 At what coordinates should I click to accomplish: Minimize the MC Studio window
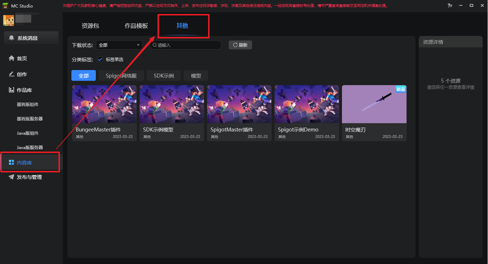461,6
